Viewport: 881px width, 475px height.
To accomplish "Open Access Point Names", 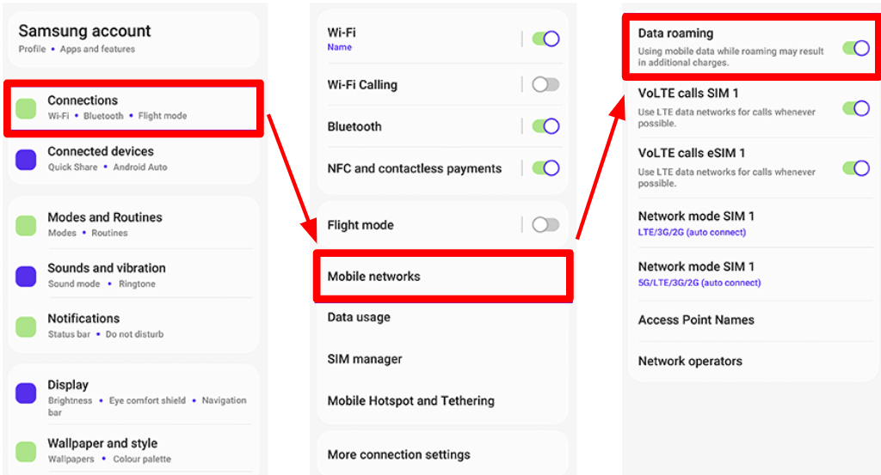I will coord(696,320).
